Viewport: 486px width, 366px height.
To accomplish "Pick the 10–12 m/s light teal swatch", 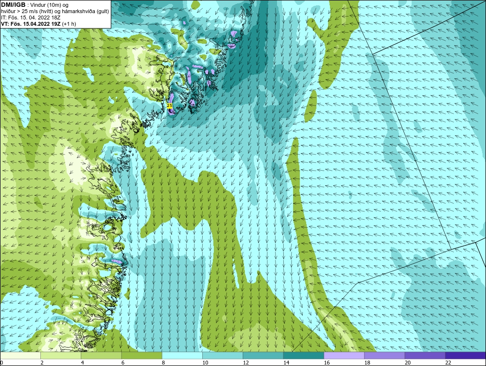I will tap(223, 355).
